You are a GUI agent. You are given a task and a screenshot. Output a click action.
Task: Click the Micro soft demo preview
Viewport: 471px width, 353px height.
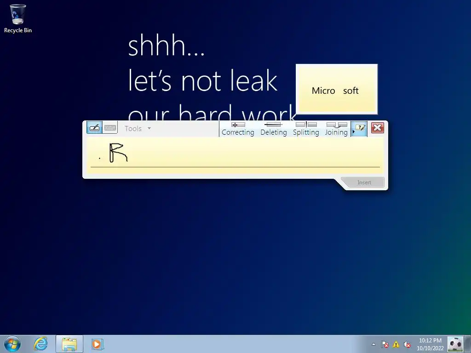click(336, 89)
